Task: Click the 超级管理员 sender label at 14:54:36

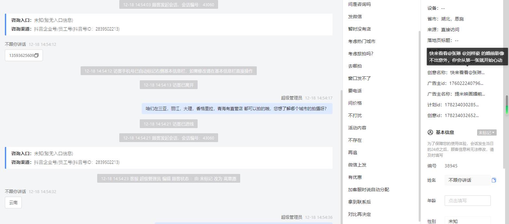Action: 292,217
